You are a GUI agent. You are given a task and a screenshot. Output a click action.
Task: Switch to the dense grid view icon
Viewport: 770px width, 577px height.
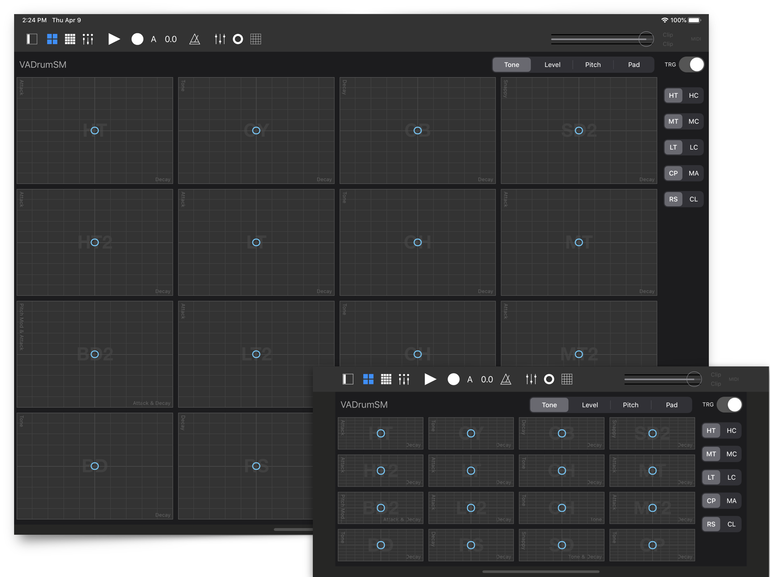[x=70, y=39]
